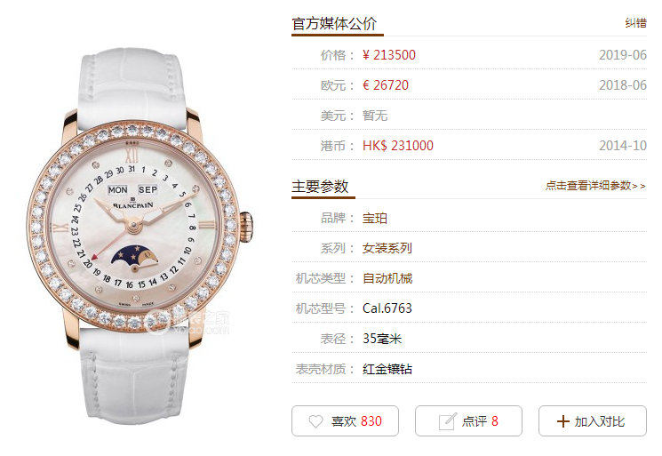662x456 pixels.
Task: Click the 红金镶钻 case material link
Action: 387,369
